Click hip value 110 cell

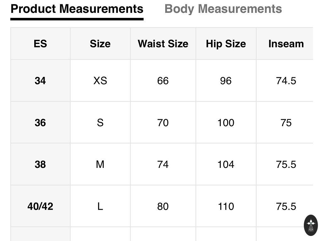click(x=226, y=206)
